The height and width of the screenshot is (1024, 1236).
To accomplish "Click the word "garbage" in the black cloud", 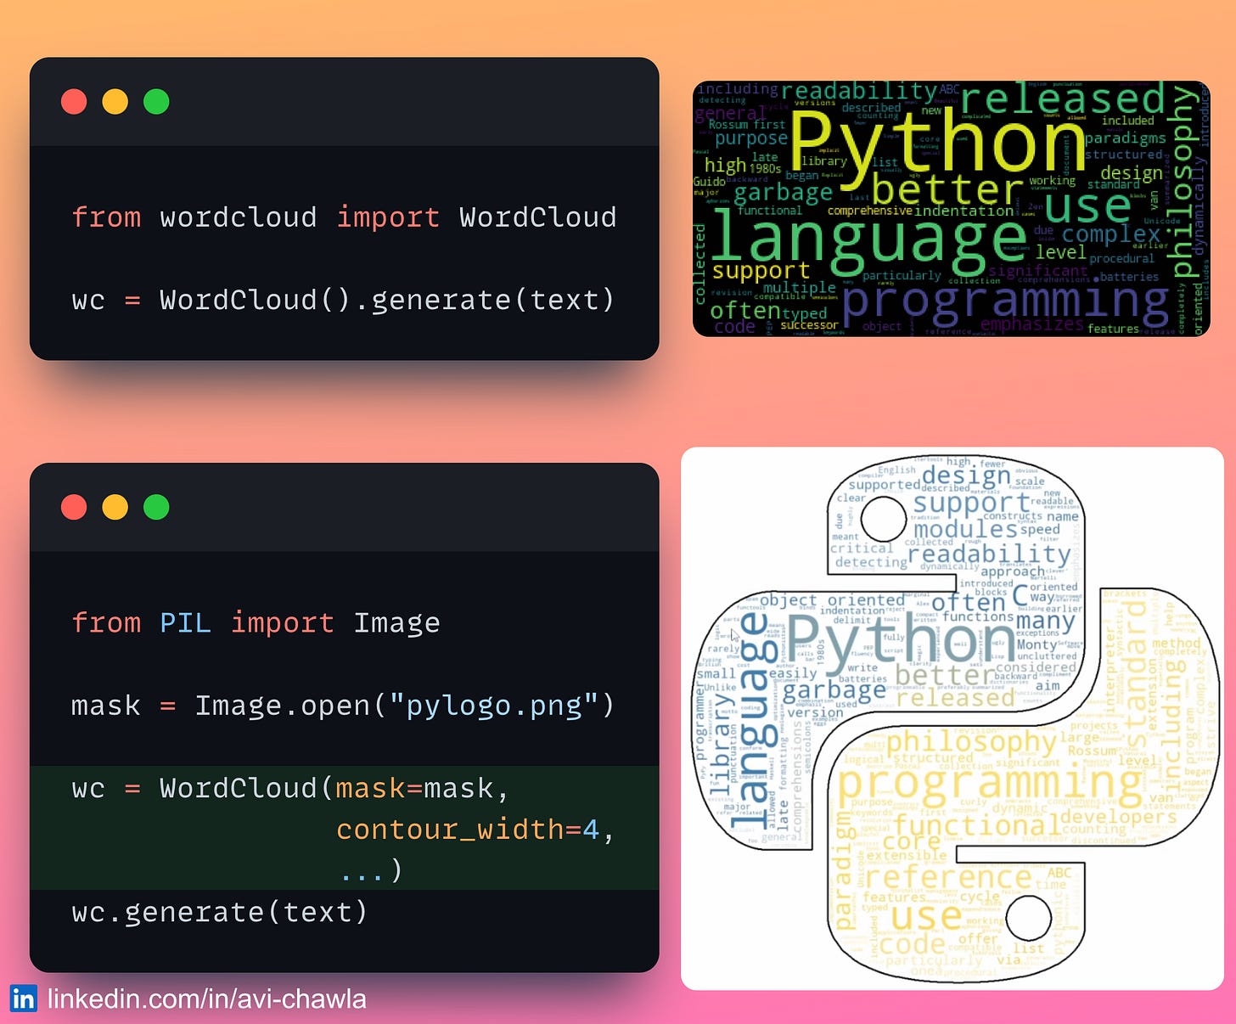I will [783, 194].
